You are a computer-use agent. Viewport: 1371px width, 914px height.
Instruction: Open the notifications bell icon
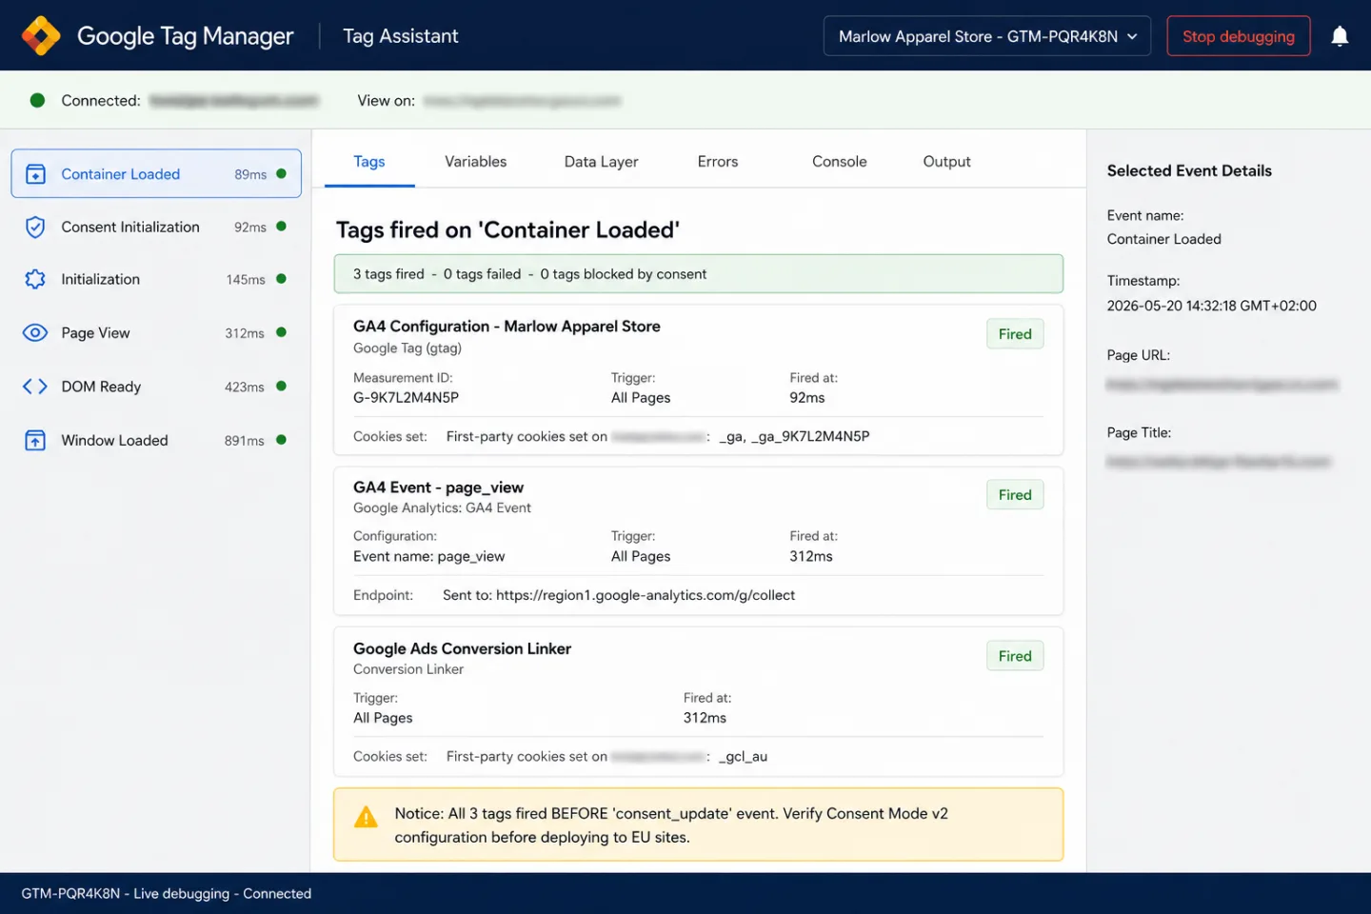coord(1340,36)
